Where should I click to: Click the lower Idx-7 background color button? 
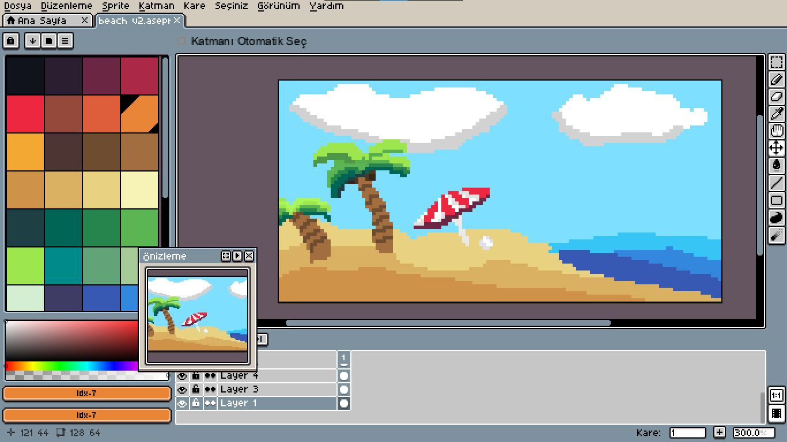87,415
